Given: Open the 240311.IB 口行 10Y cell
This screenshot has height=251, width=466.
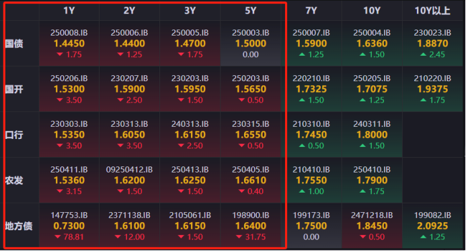Looking at the screenshot, I should pyautogui.click(x=372, y=134).
